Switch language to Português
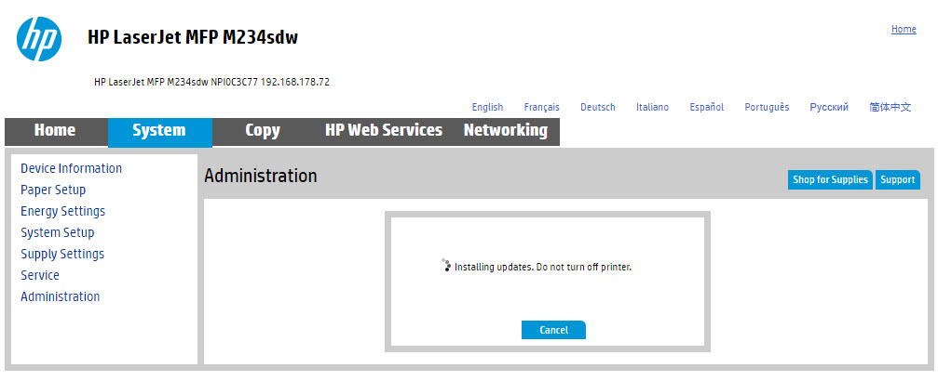The height and width of the screenshot is (381, 938). [x=767, y=108]
